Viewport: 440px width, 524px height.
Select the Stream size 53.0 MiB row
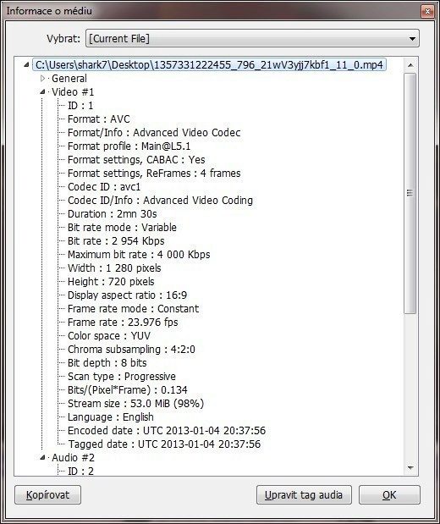(135, 403)
